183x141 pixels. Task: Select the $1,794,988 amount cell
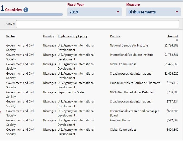pyautogui.click(x=171, y=45)
